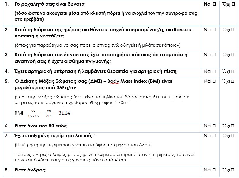
Task: Tick 'Ναι' for daytime tiredness question 2
Action: 214,30
